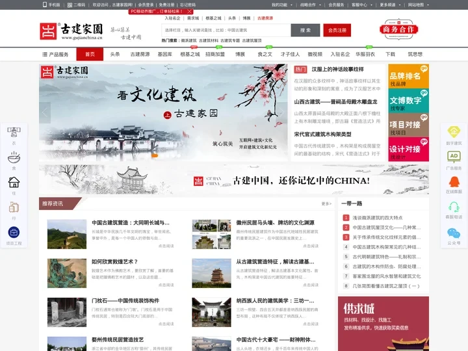The image size is (468, 351).
Task: Open the 项目工程 briefcase icon
Action: pos(14,232)
